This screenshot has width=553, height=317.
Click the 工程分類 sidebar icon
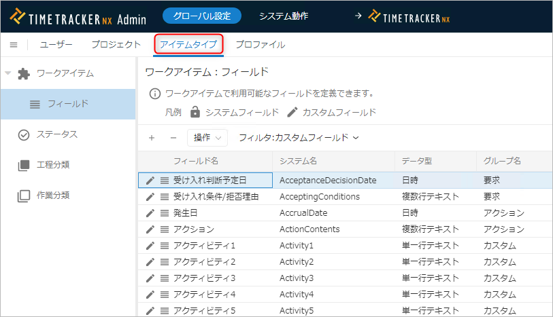[x=24, y=165]
